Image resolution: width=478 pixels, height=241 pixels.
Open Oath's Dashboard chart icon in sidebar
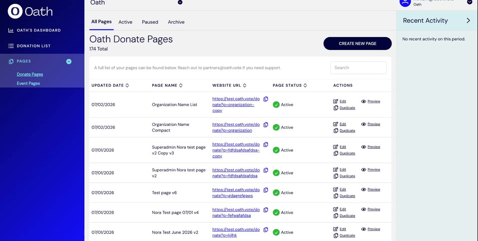[11, 30]
